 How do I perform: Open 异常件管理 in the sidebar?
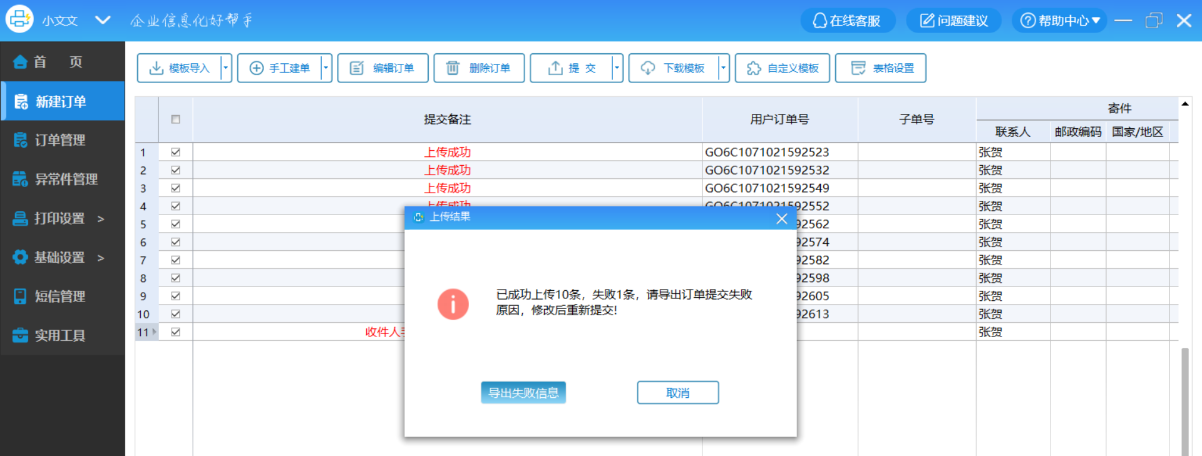click(x=63, y=180)
